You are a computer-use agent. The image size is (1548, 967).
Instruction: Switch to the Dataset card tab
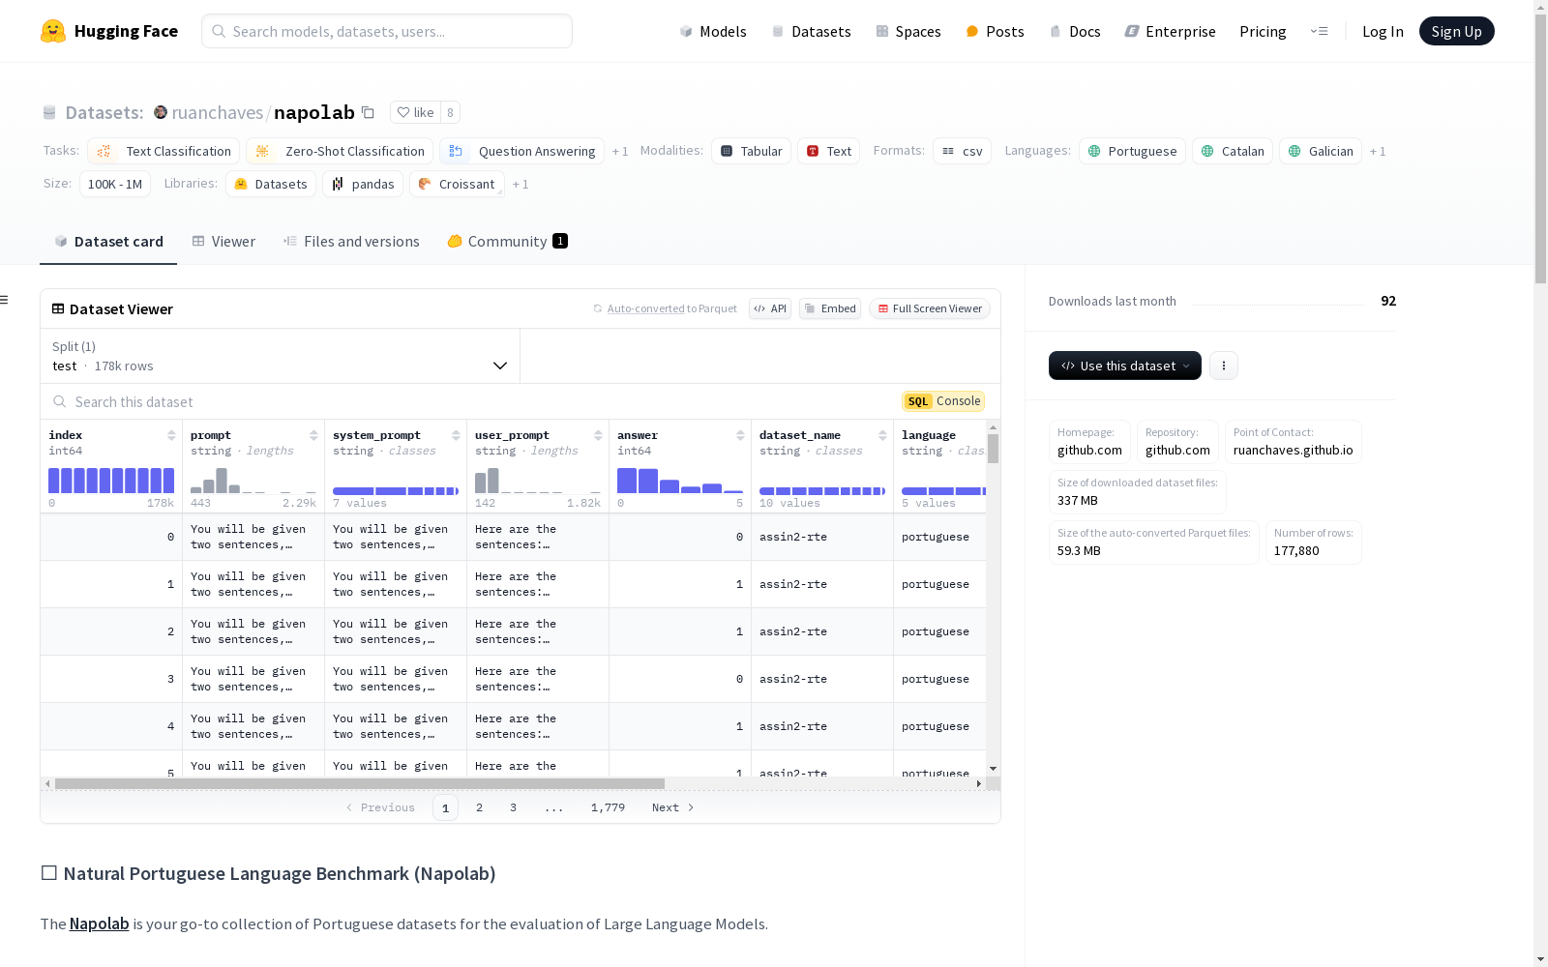point(108,242)
